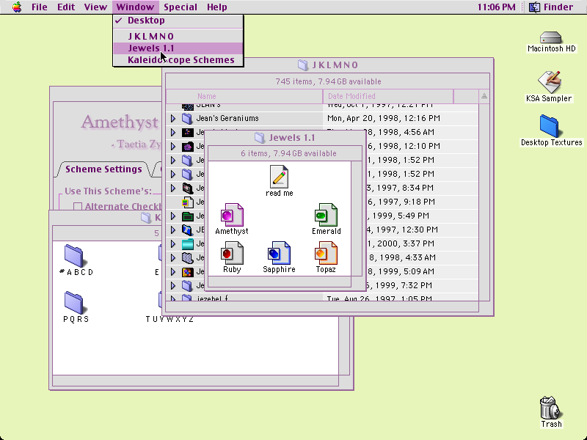
Task: Select the # A B C D folder icon
Action: tap(74, 255)
